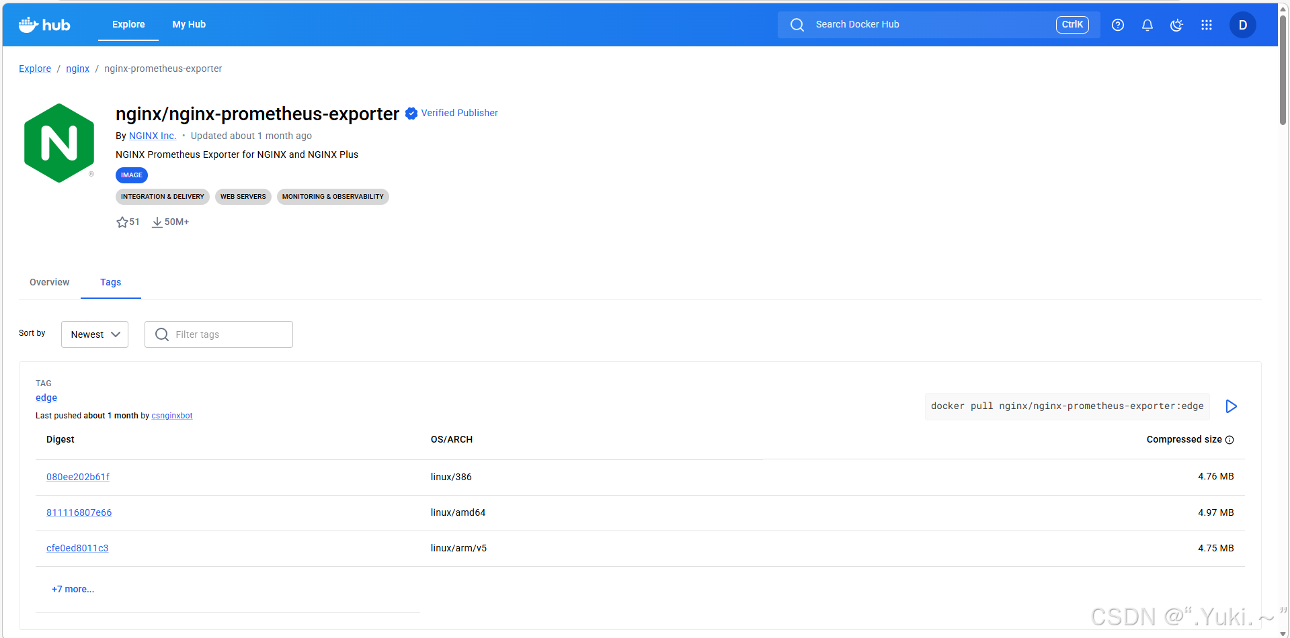Click the linux/arm/v5 OS/ARCH cell
The height and width of the screenshot is (638, 1290).
pos(458,548)
